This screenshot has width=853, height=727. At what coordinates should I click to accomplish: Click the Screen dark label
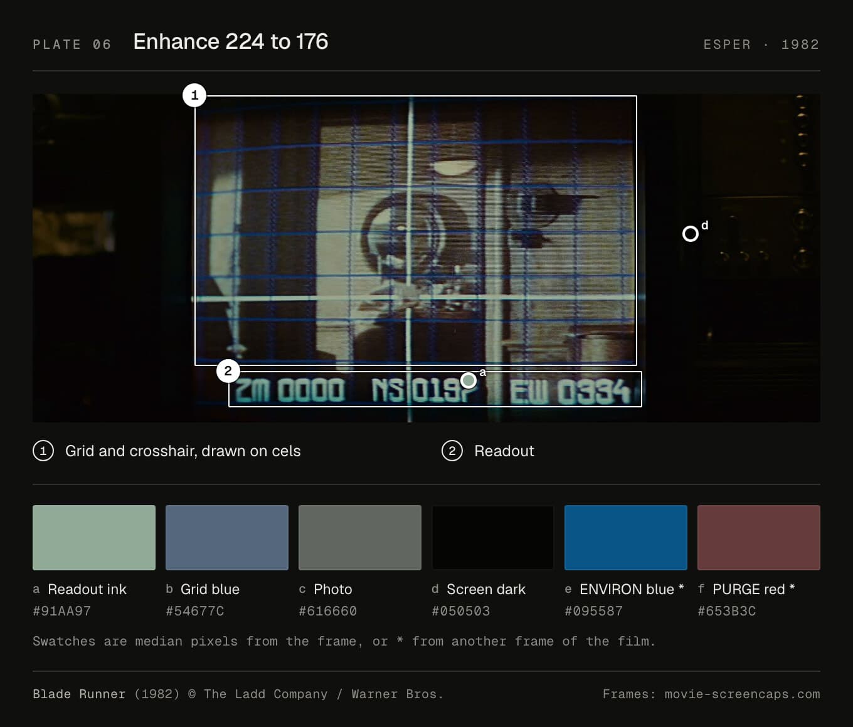[486, 589]
